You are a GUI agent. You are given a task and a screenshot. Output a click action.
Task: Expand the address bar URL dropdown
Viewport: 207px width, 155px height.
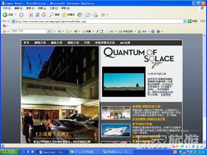tap(185, 21)
